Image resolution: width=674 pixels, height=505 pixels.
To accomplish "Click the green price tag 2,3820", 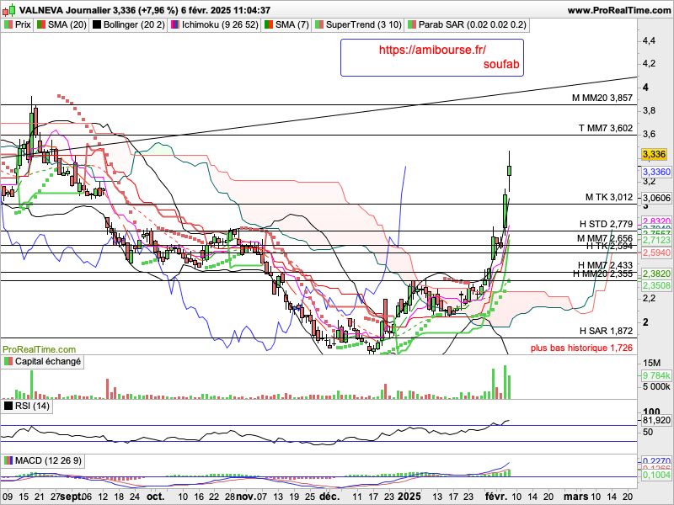I will tap(656, 274).
